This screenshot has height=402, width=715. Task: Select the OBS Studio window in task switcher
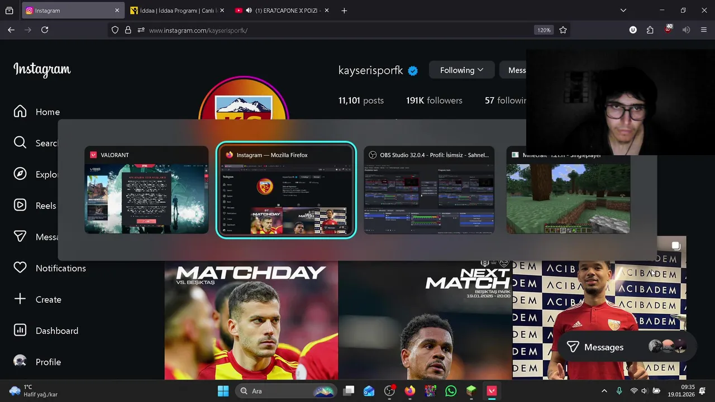429,190
